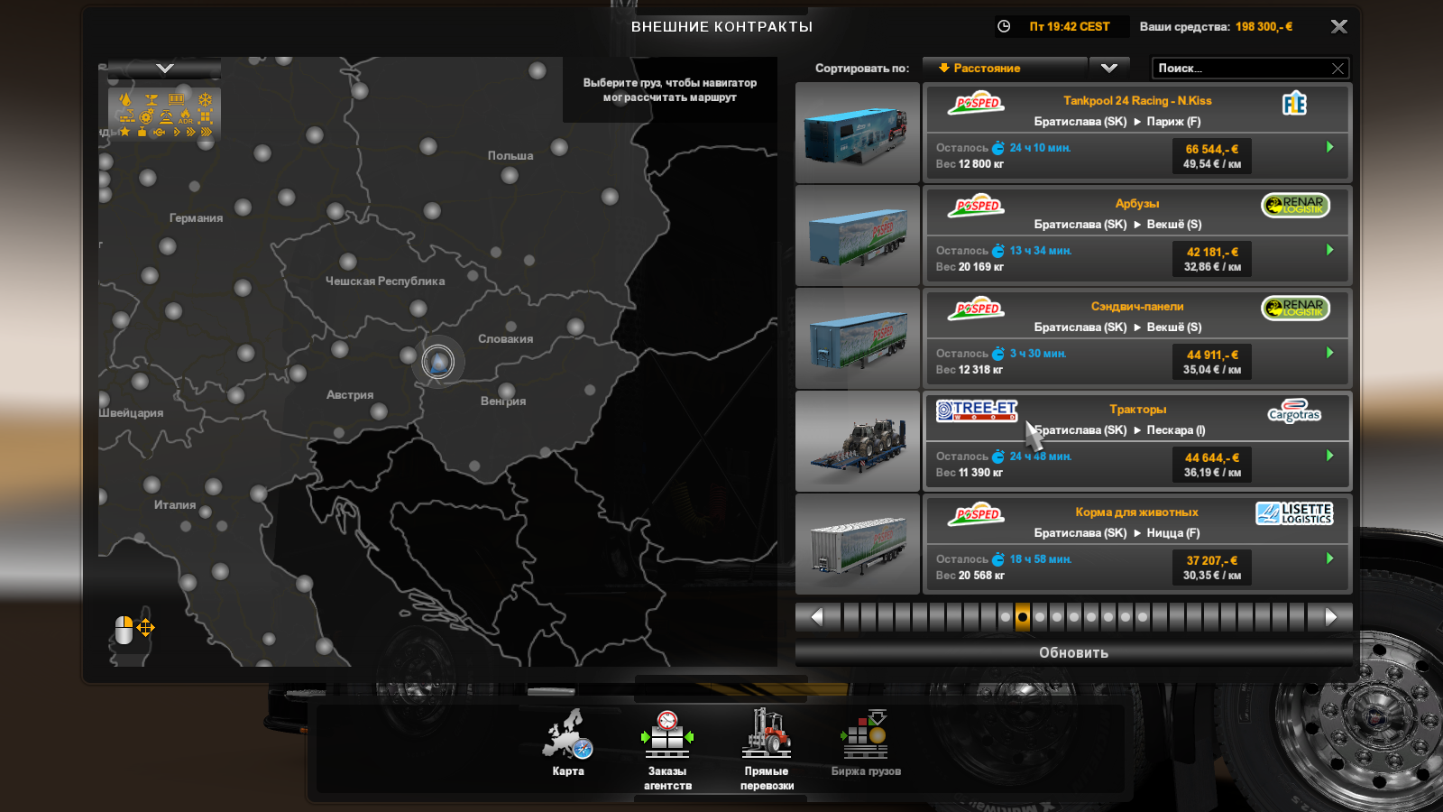Click the star filter icon
1443x812 pixels.
[x=124, y=132]
